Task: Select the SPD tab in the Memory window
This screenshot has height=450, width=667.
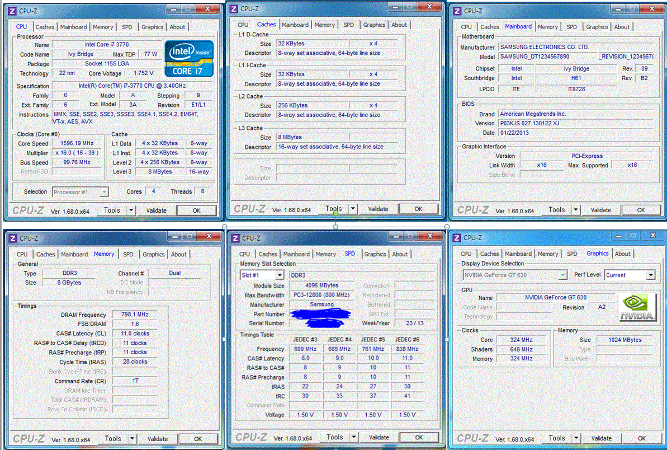Action: pyautogui.click(x=128, y=254)
